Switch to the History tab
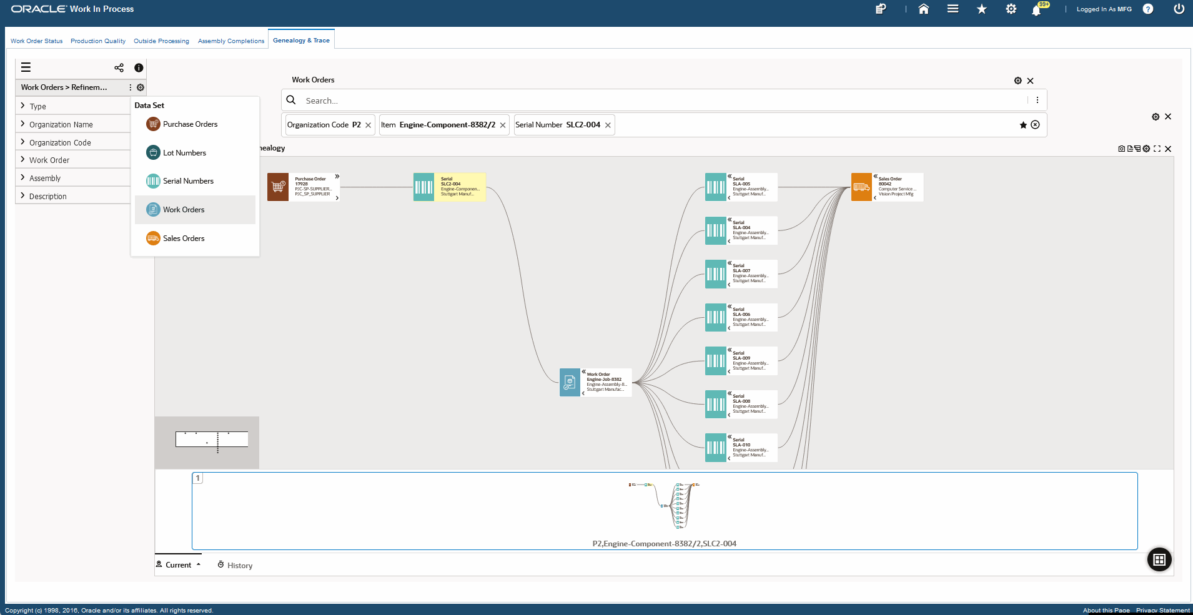Screen dimensions: 1193x615 pos(235,565)
